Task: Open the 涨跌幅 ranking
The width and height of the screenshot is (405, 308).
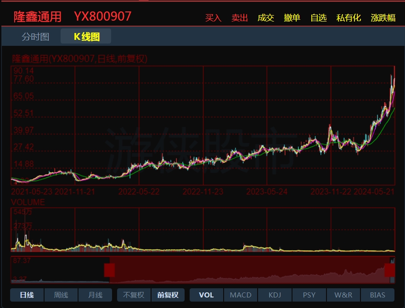Action: [383, 18]
